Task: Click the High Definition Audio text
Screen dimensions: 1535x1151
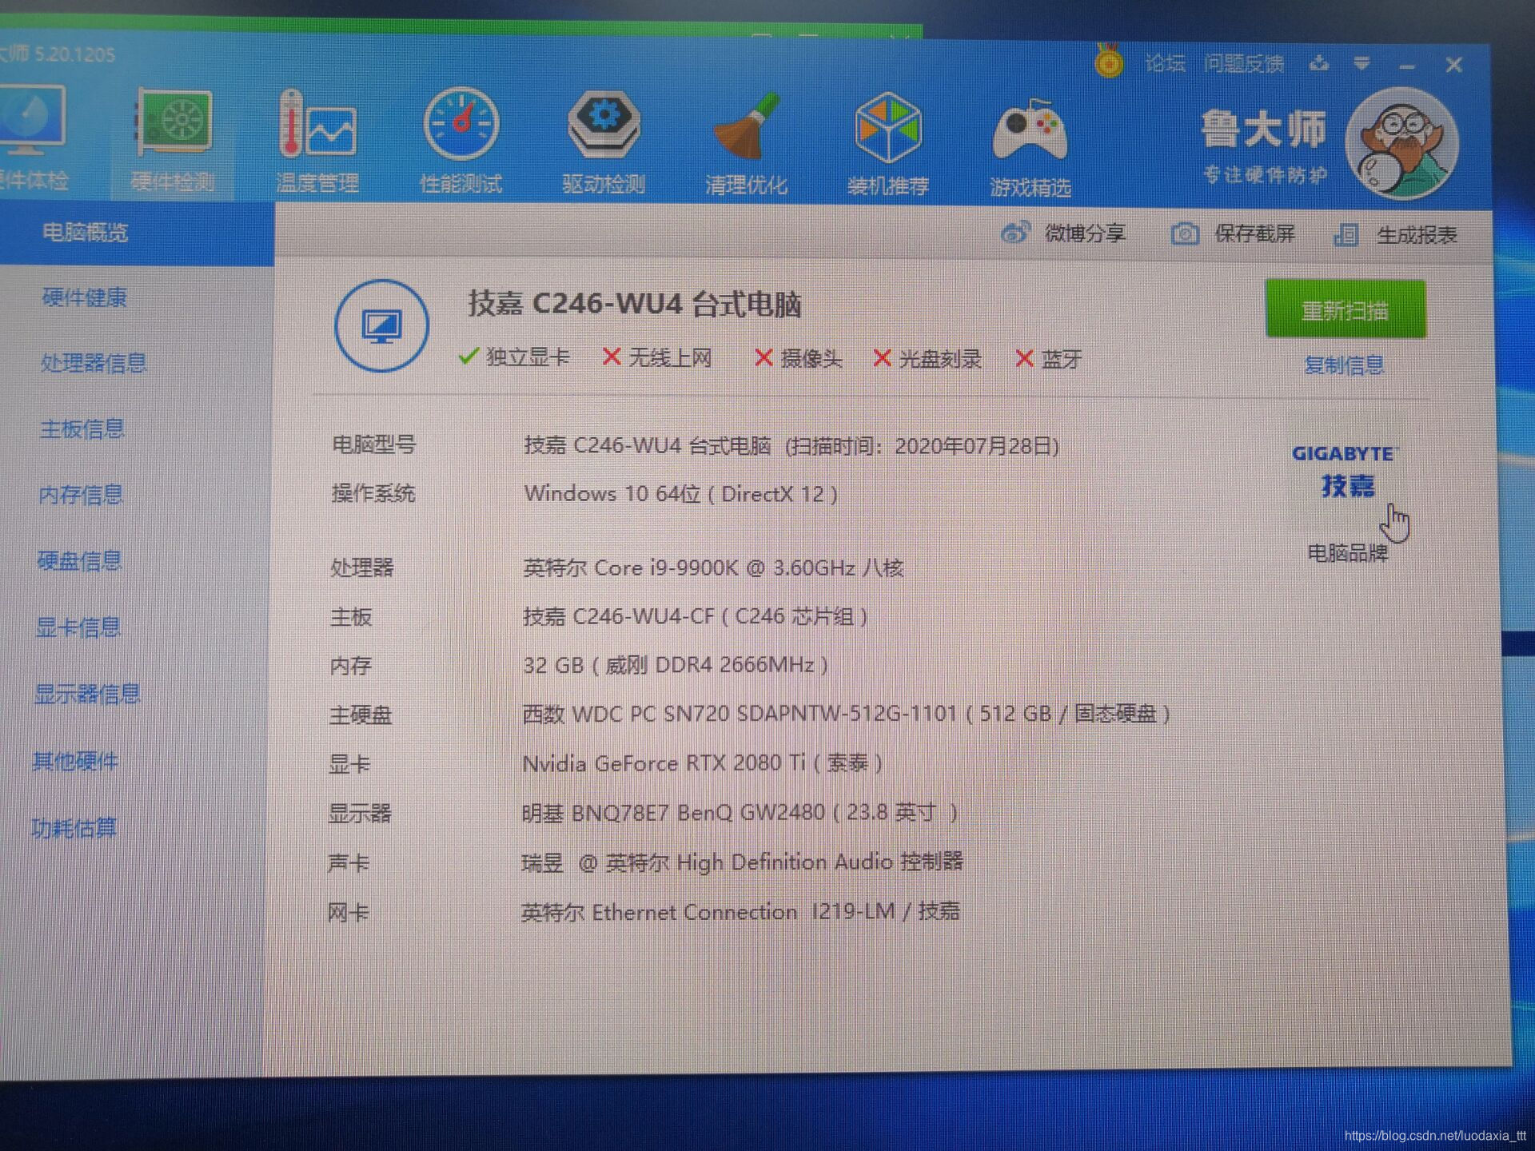Action: 742,862
